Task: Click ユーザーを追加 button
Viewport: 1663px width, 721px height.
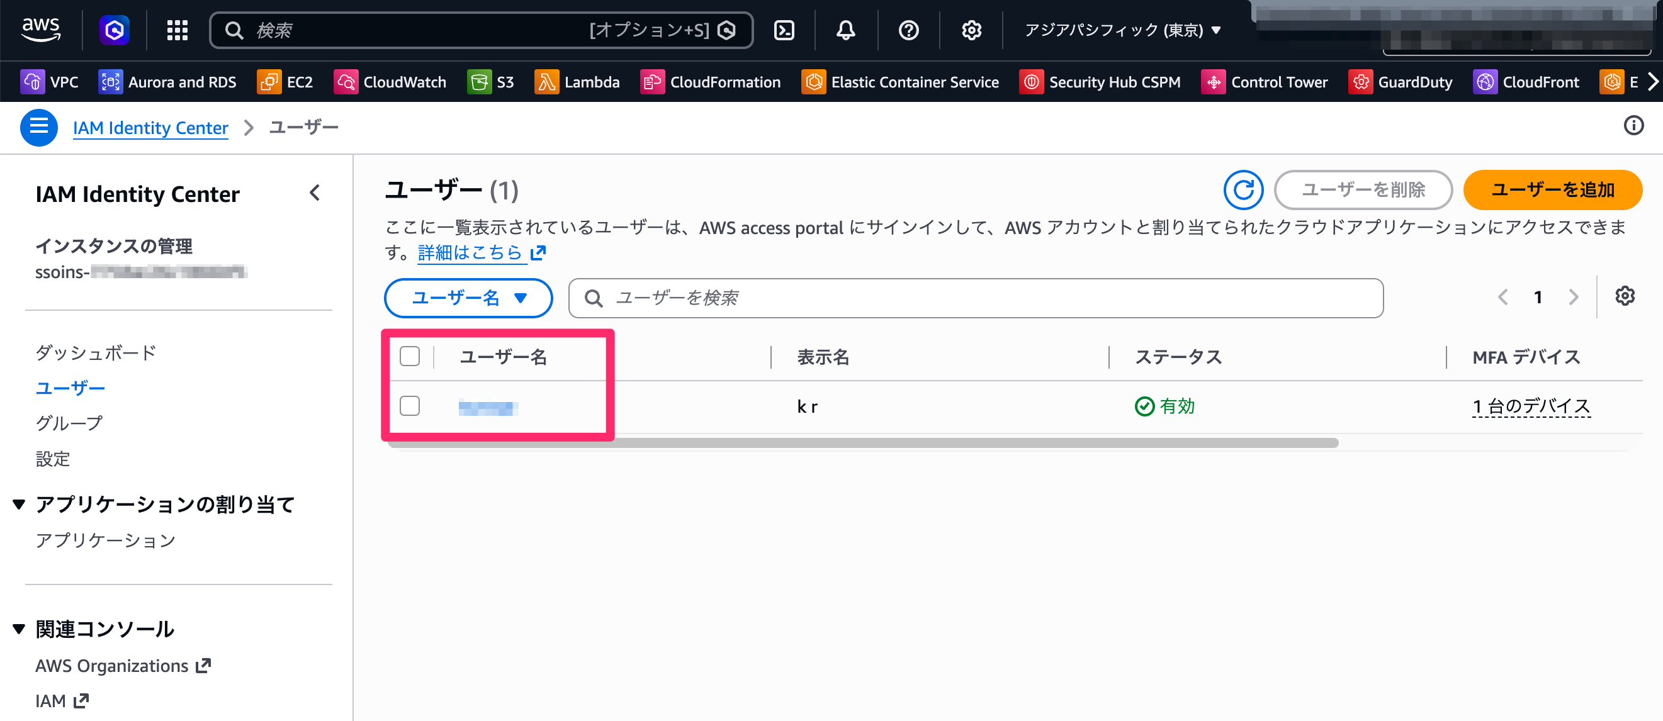Action: pos(1553,190)
